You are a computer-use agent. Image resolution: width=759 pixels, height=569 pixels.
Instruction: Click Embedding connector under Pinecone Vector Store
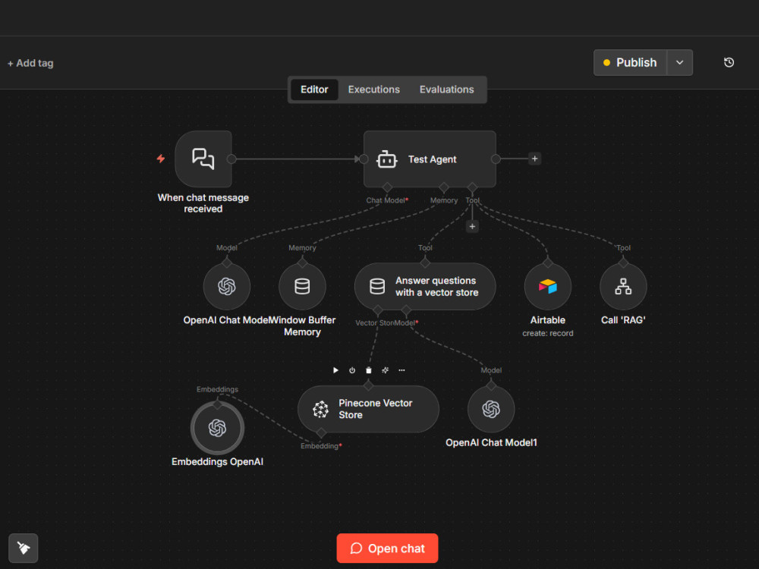click(321, 432)
